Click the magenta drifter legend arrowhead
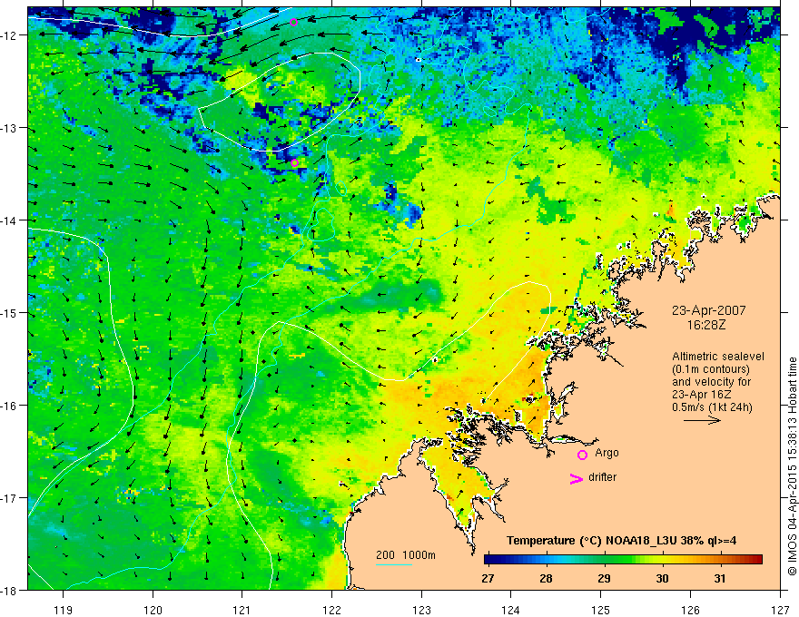 click(576, 478)
